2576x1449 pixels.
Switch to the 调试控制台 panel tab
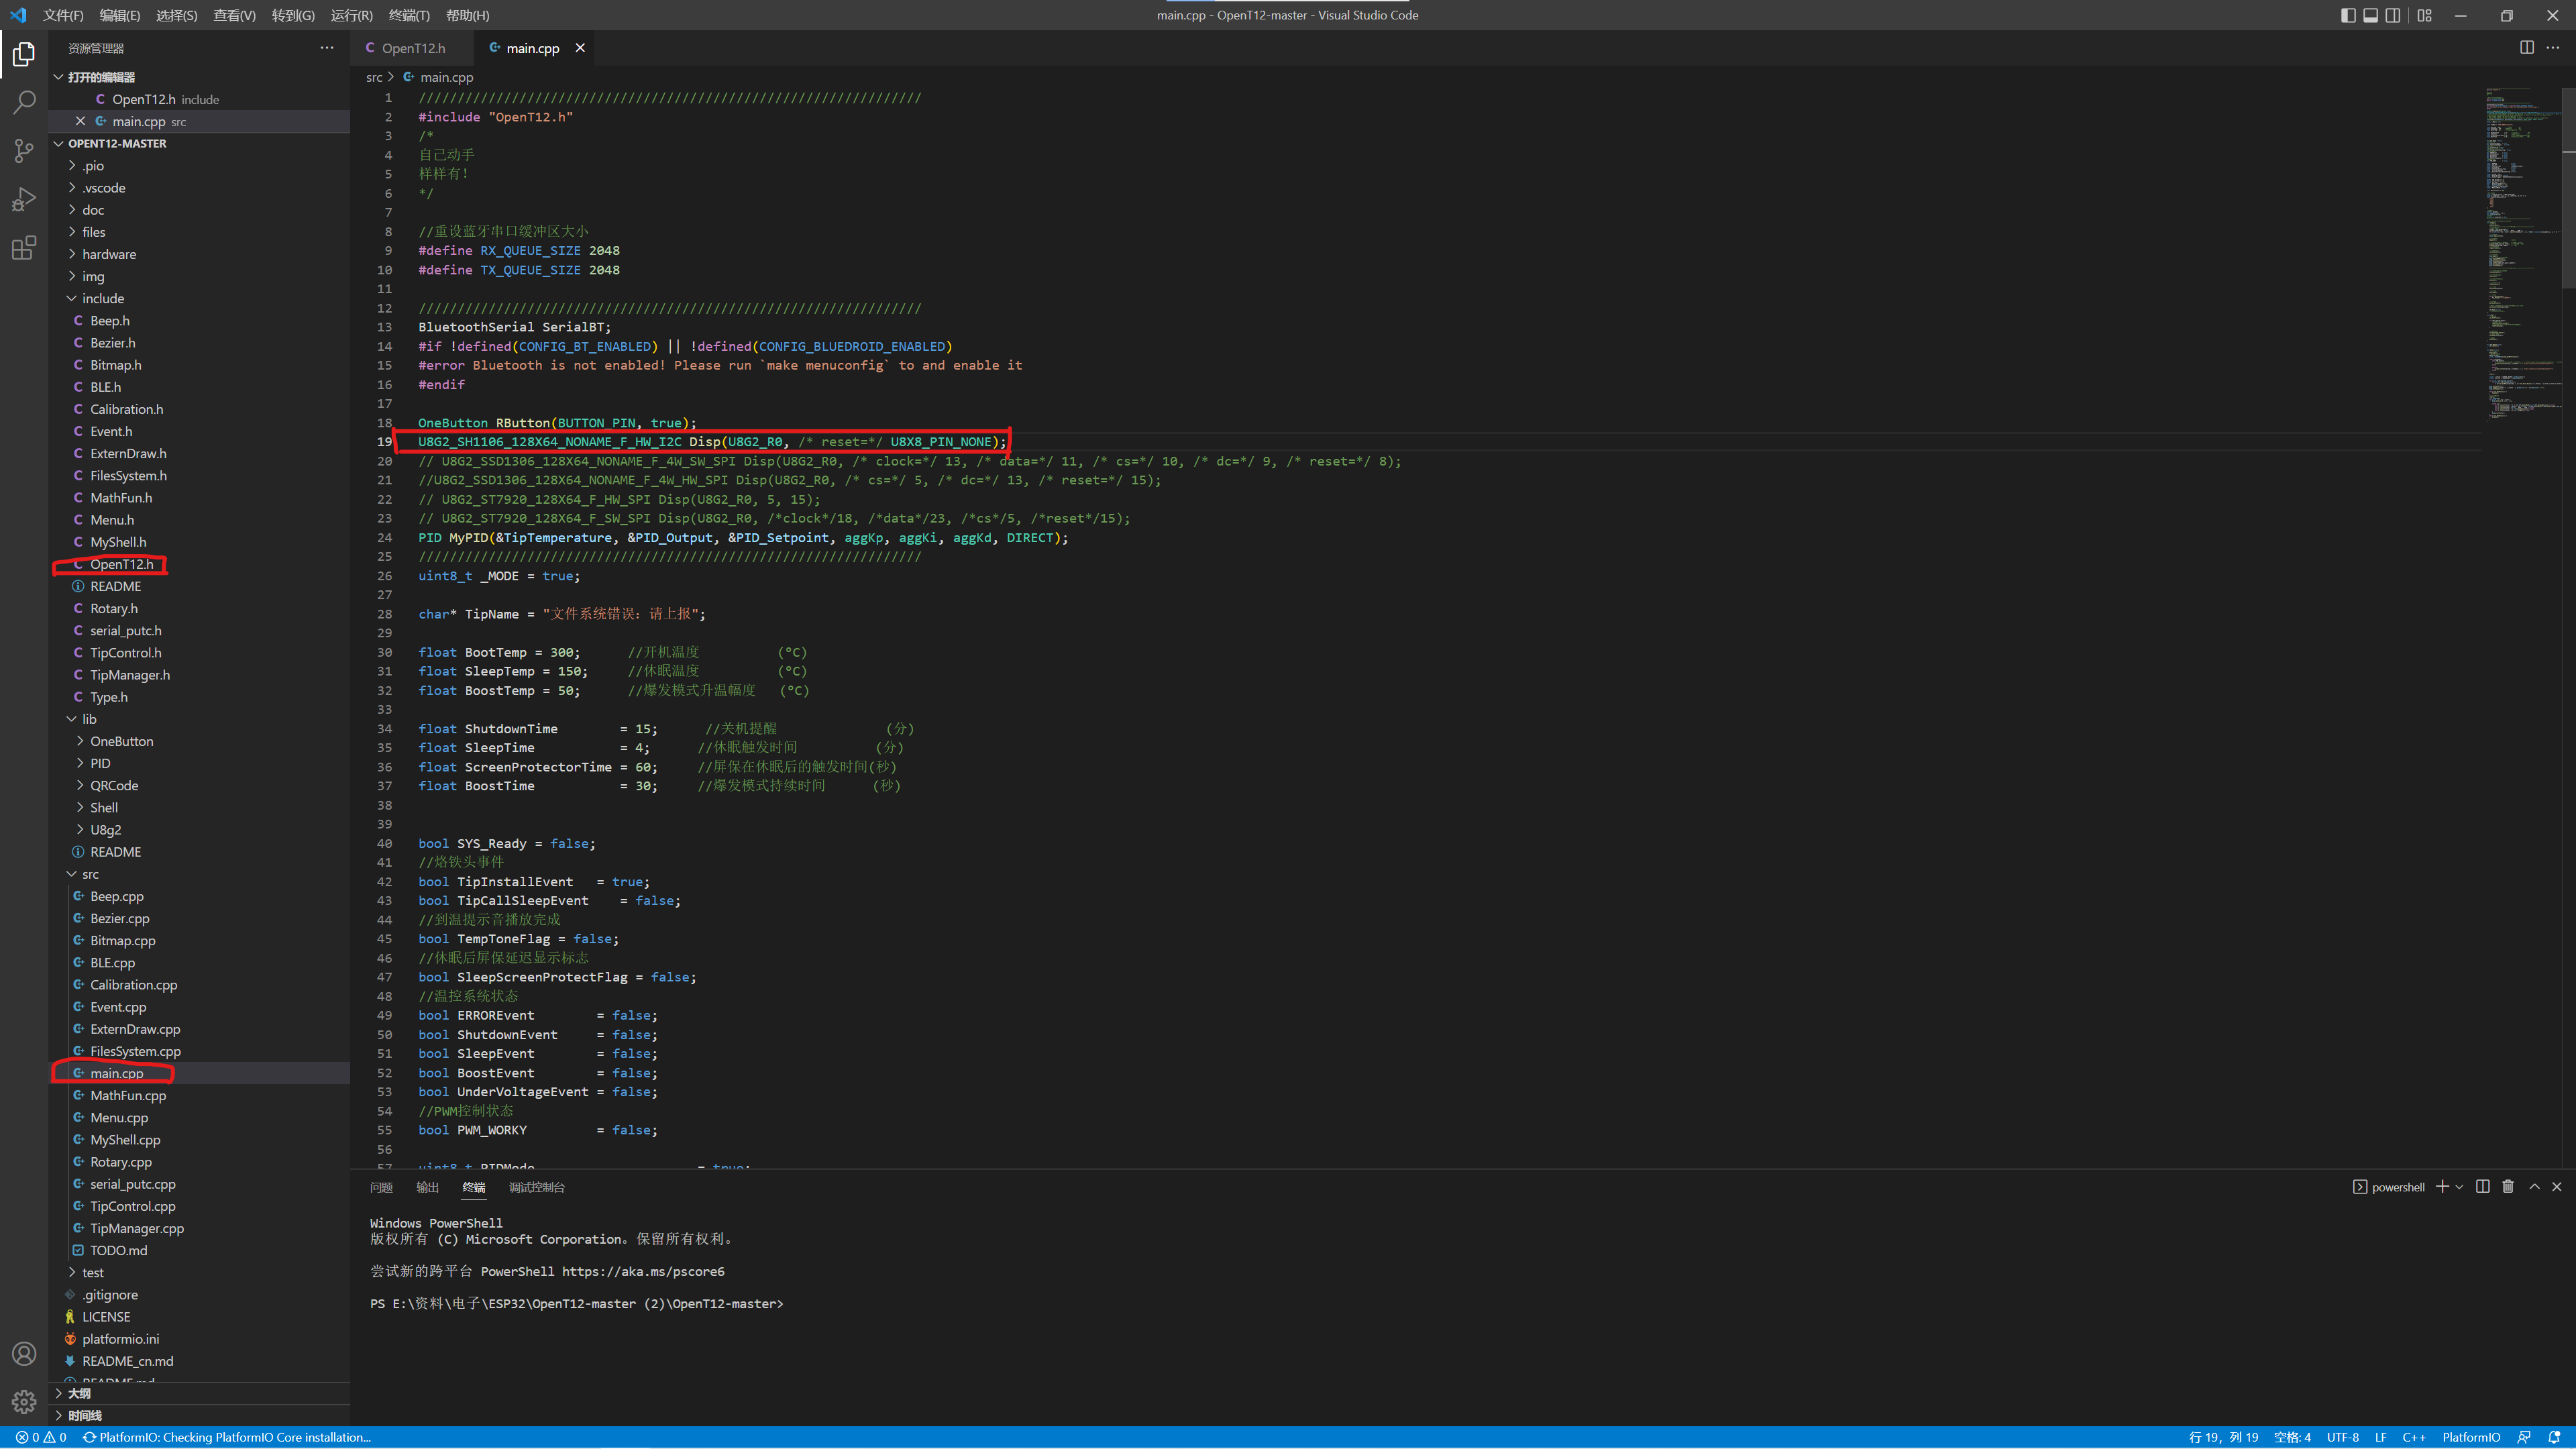click(537, 1187)
